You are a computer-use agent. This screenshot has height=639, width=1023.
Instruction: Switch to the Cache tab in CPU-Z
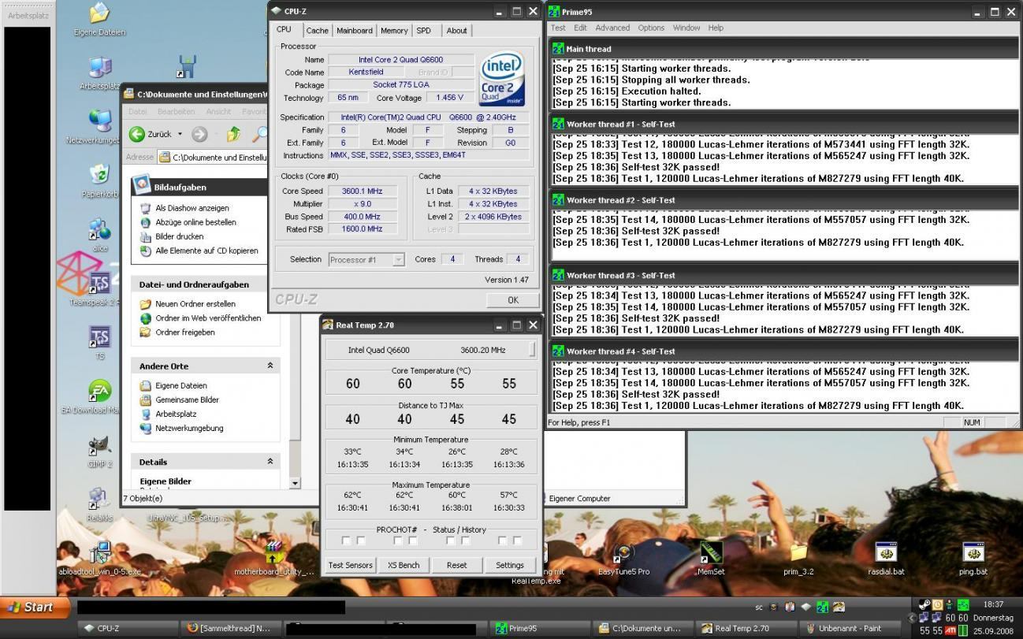(318, 31)
